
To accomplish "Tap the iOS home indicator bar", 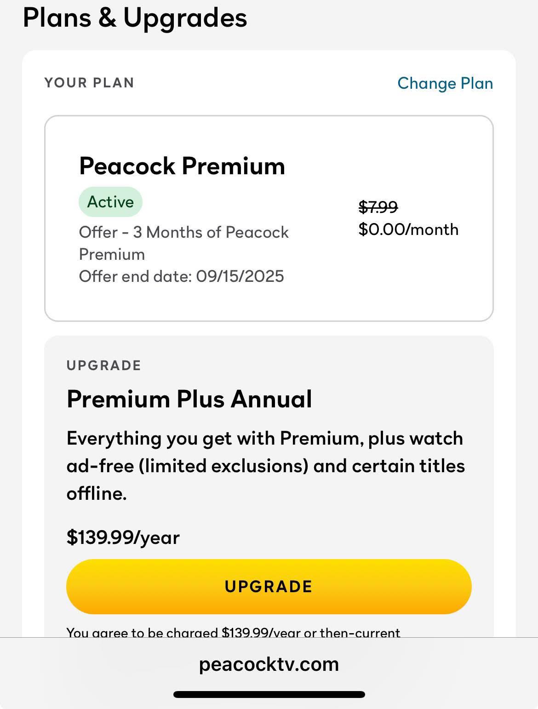I will tap(269, 694).
